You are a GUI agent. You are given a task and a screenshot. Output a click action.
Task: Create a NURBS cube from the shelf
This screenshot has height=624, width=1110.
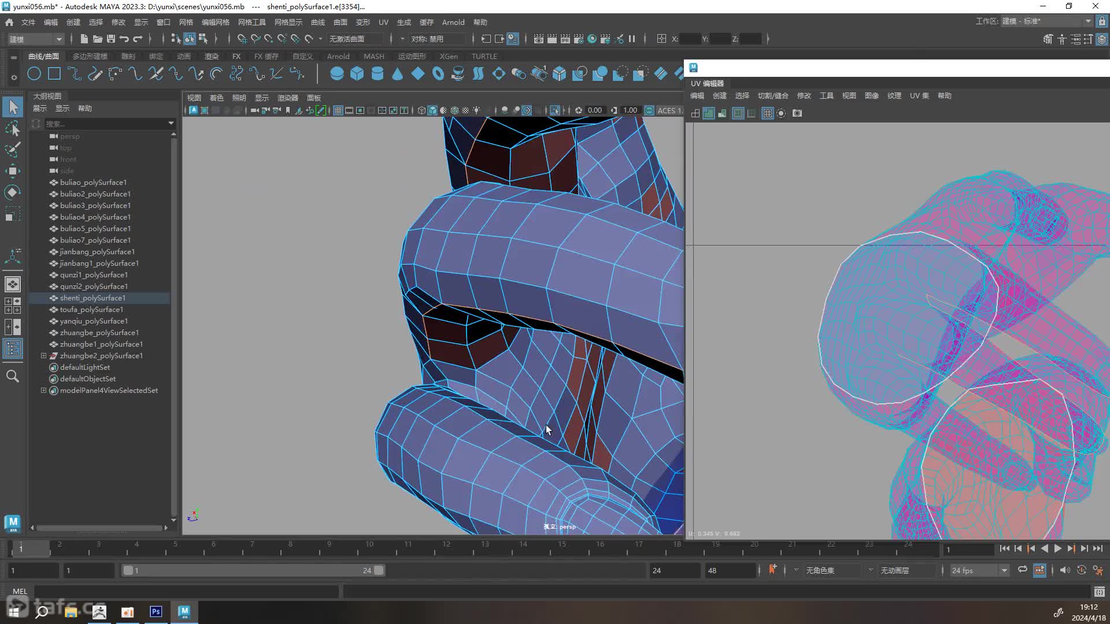pyautogui.click(x=357, y=74)
